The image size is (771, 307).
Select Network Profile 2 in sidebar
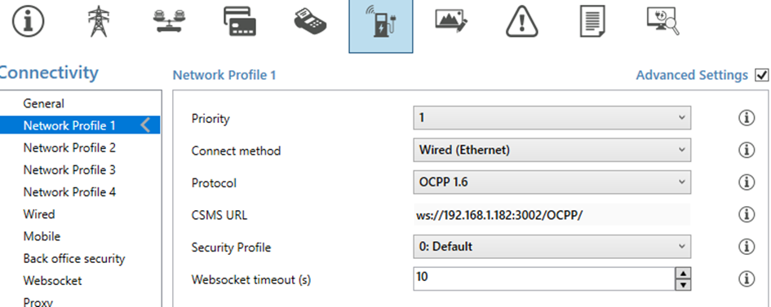(69, 147)
